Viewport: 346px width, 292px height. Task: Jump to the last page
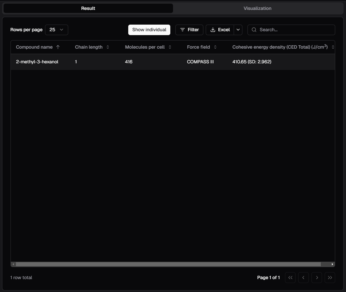pyautogui.click(x=330, y=278)
